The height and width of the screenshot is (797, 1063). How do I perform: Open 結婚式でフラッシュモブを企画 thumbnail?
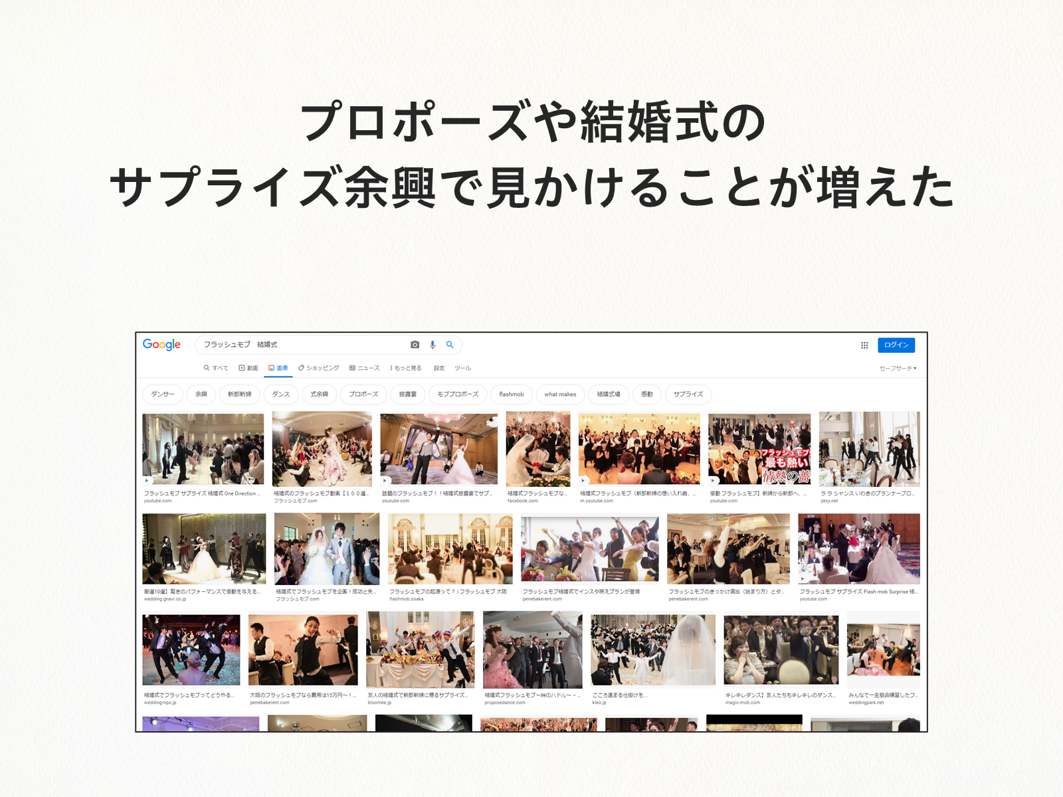click(327, 549)
